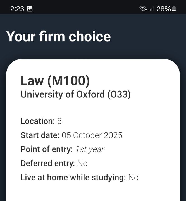Tap the Wi-Fi status icon
The image size is (186, 201).
[x=143, y=9]
